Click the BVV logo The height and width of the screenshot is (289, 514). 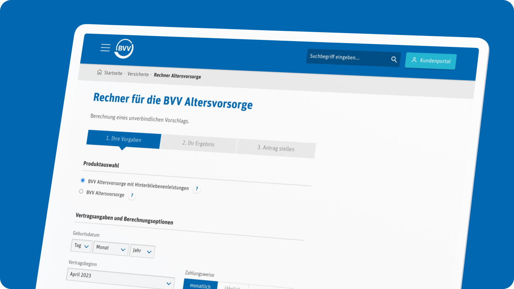[124, 49]
